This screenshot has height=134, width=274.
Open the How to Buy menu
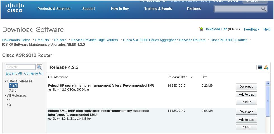pyautogui.click(x=120, y=9)
